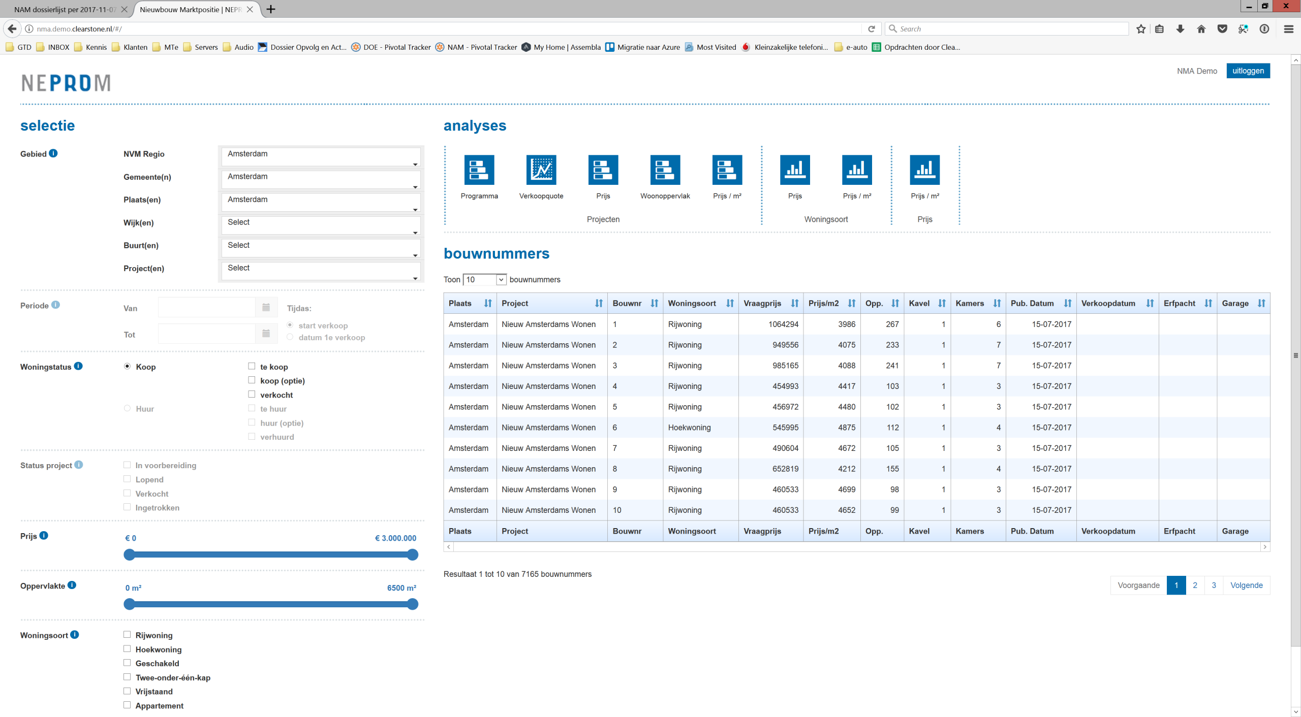
Task: Open the Wijk(en) Select dropdown
Action: tap(321, 225)
